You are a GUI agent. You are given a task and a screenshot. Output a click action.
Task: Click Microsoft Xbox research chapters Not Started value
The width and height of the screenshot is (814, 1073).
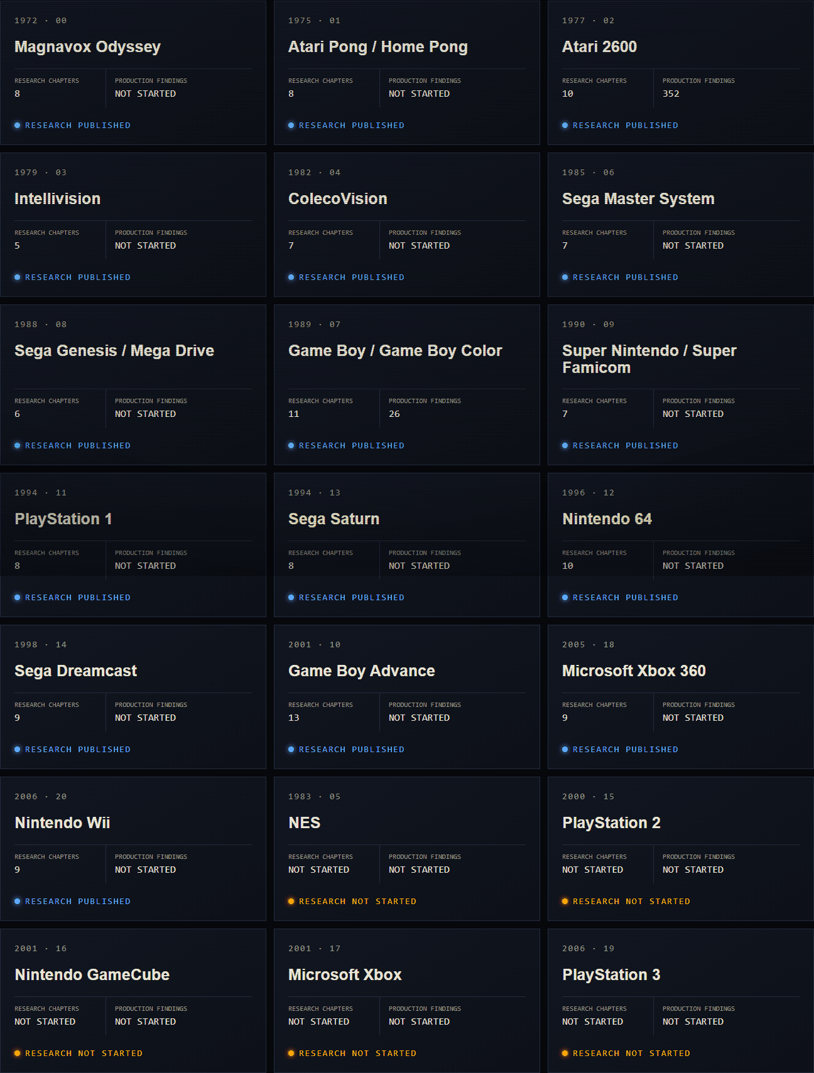318,1022
